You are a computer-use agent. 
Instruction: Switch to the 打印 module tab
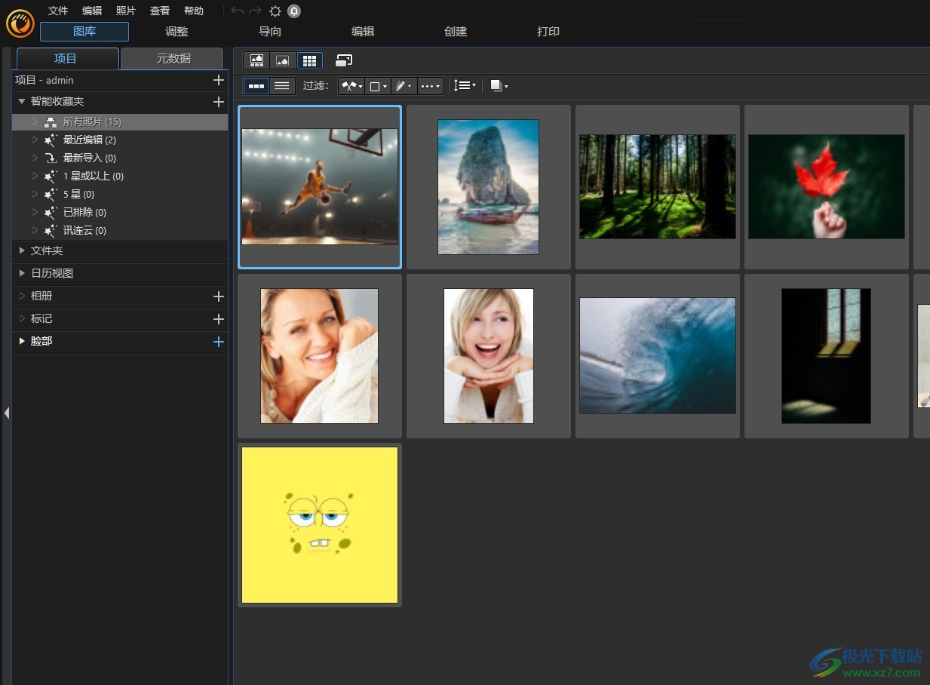click(548, 32)
